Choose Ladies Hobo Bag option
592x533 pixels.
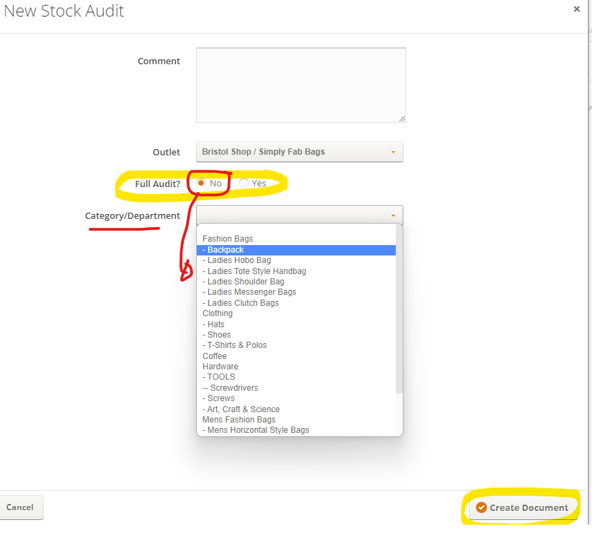[x=296, y=260]
